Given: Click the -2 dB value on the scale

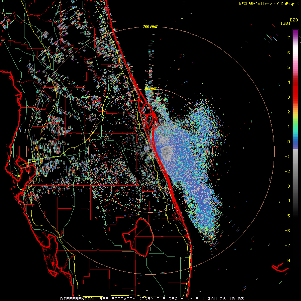Looking at the screenshot, I should click(x=287, y=172).
